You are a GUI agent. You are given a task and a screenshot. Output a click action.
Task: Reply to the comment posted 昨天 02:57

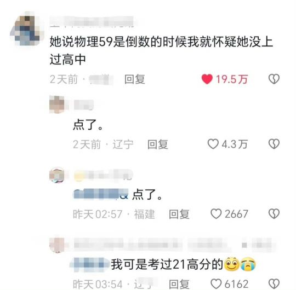point(179,214)
